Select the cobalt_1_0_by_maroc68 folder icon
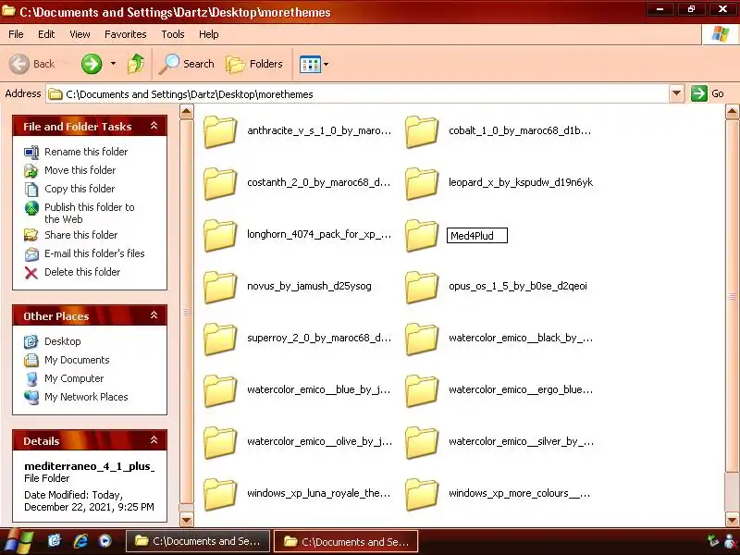Screen dimensions: 740x555 pos(422,131)
